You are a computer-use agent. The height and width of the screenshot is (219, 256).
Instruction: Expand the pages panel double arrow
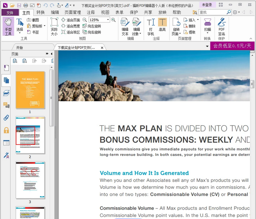pos(47,54)
